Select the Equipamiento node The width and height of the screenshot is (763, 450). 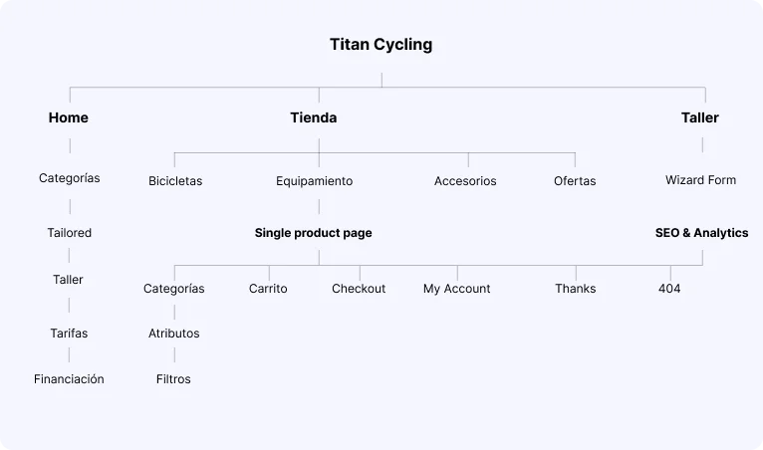click(314, 181)
